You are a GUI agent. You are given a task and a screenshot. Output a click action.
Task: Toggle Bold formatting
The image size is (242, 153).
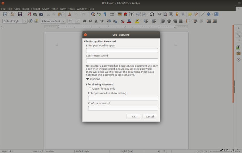(x=84, y=21)
